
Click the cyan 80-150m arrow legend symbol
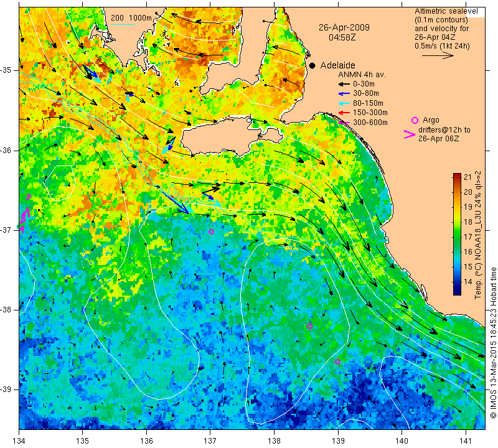[x=344, y=103]
